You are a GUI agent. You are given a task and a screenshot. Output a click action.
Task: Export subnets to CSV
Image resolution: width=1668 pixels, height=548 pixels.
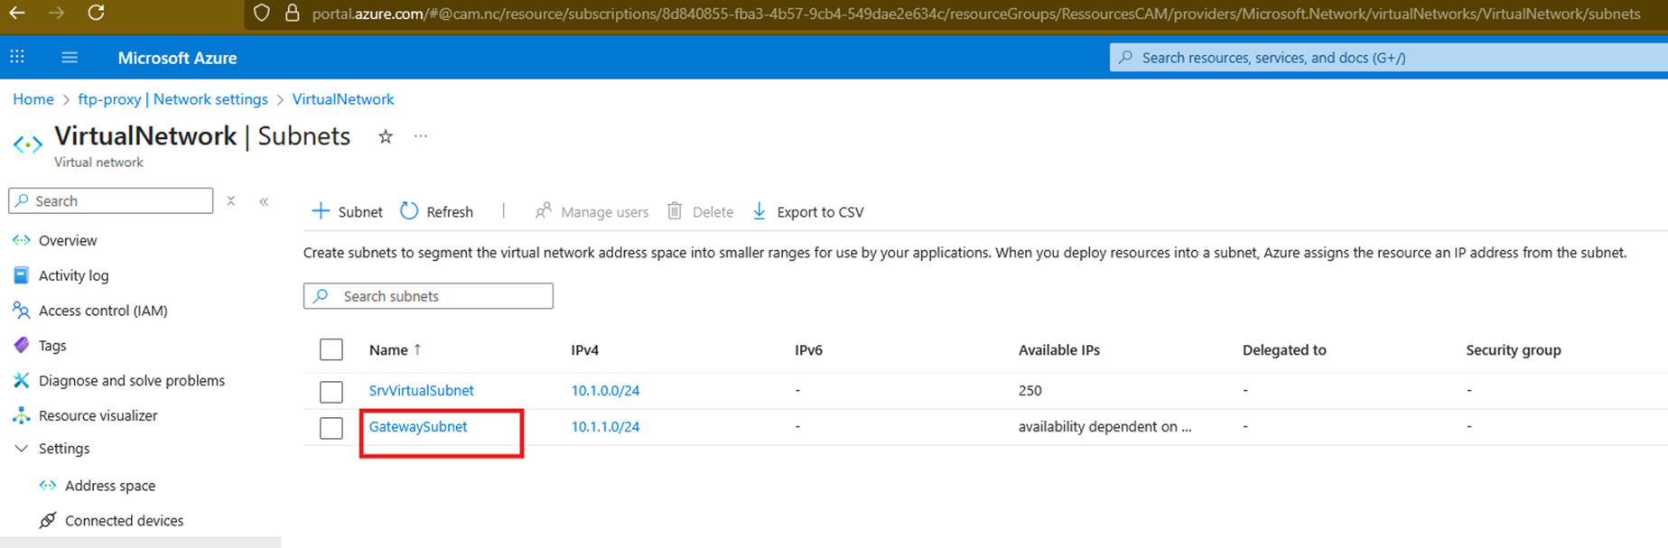click(808, 211)
